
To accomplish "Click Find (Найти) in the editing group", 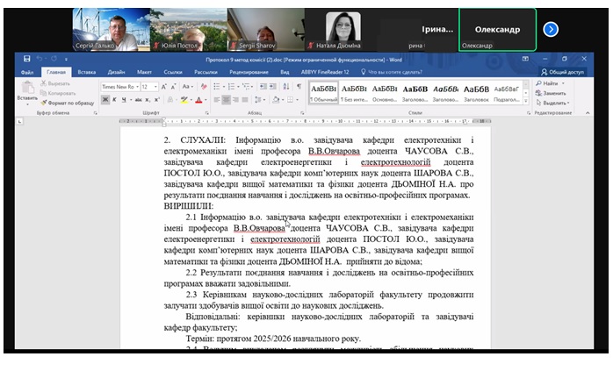I will tap(550, 83).
